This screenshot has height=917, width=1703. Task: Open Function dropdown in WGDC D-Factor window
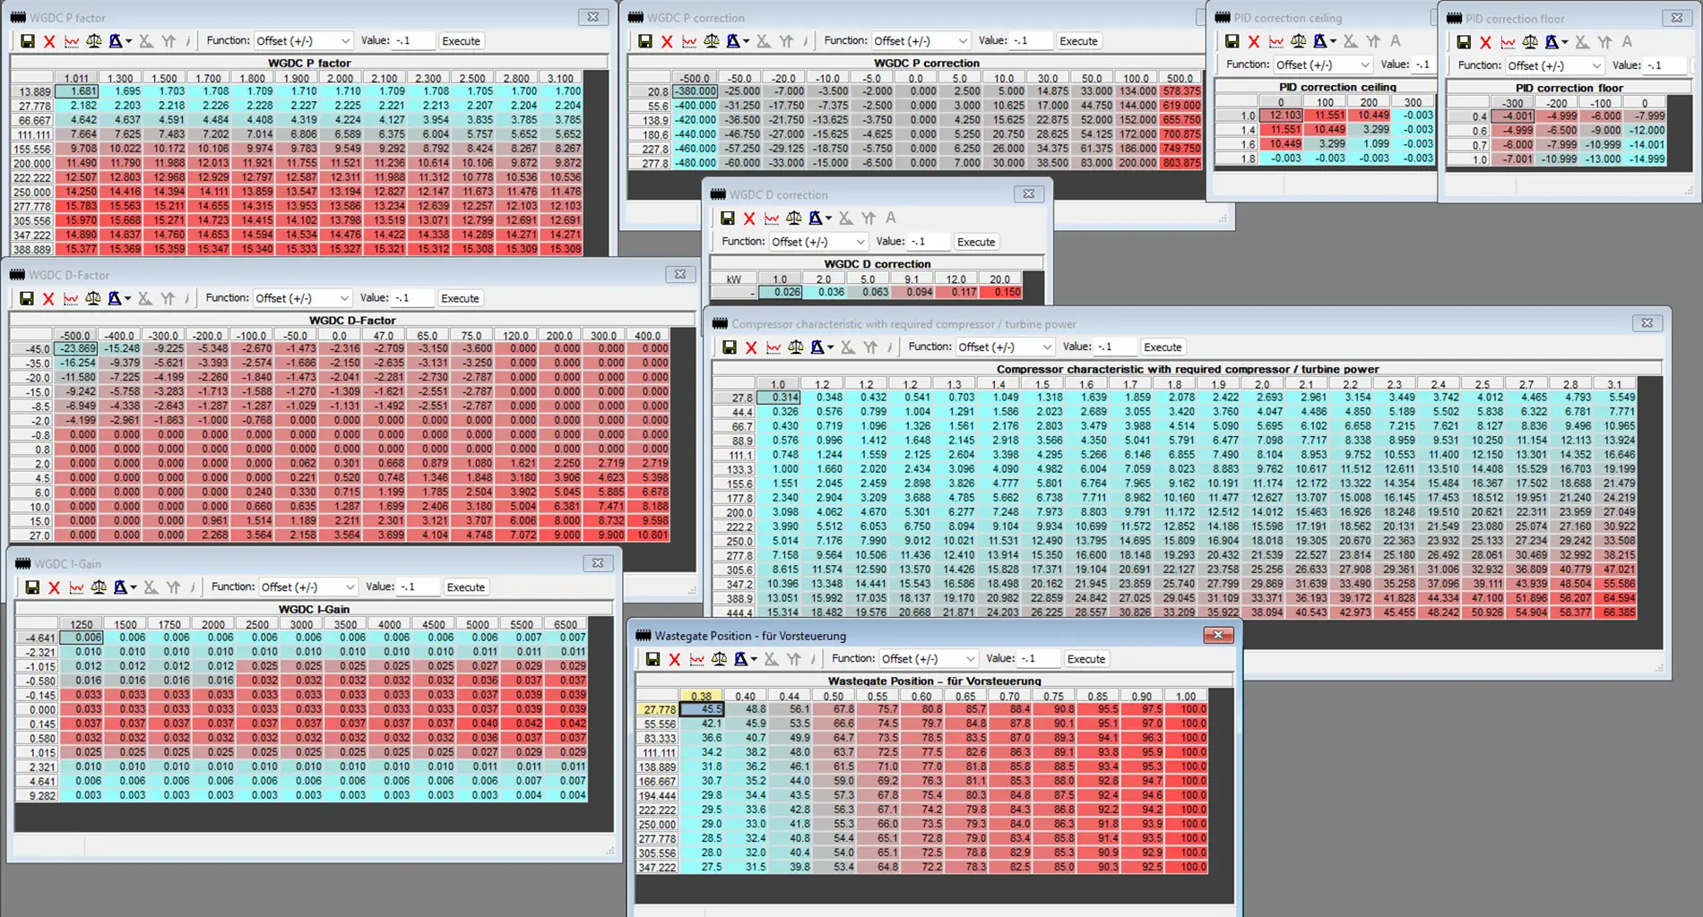coord(302,298)
